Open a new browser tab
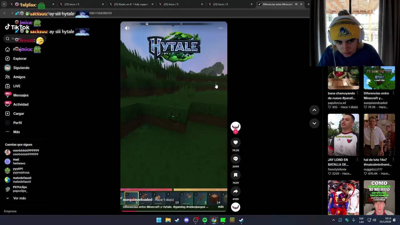Image resolution: width=400 pixels, height=225 pixels. (308, 4)
